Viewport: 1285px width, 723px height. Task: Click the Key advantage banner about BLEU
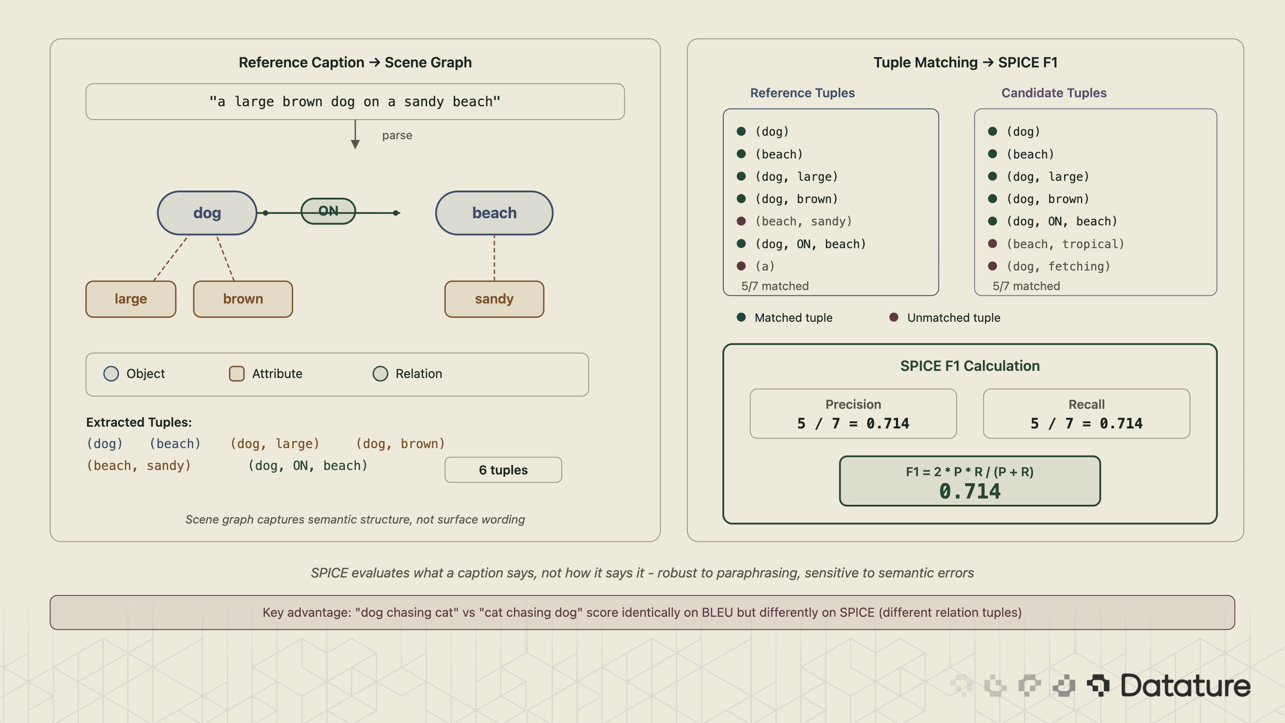(642, 612)
